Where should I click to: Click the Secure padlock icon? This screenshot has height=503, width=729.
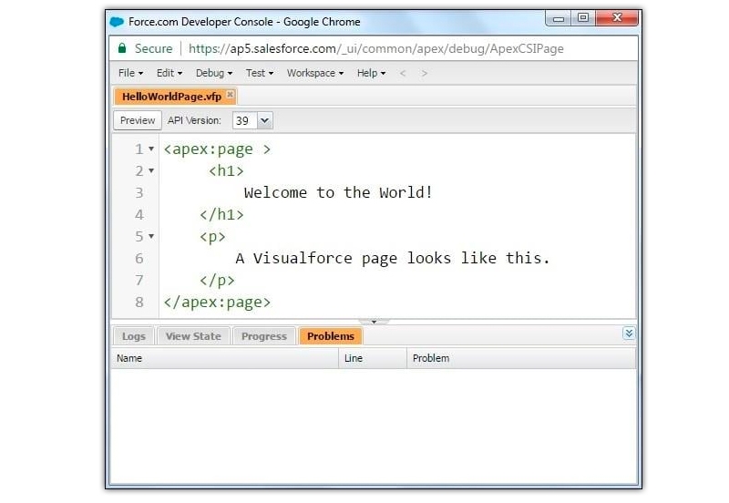122,48
